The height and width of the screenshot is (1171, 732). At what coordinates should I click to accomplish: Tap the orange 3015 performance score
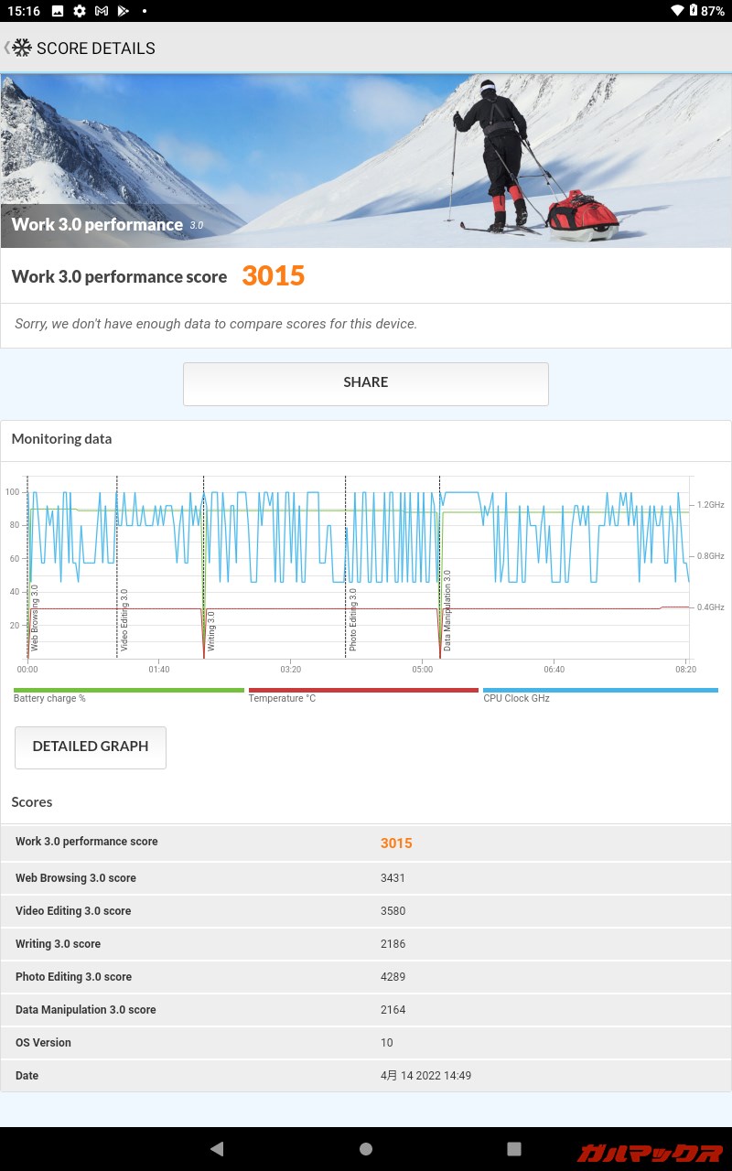click(273, 276)
